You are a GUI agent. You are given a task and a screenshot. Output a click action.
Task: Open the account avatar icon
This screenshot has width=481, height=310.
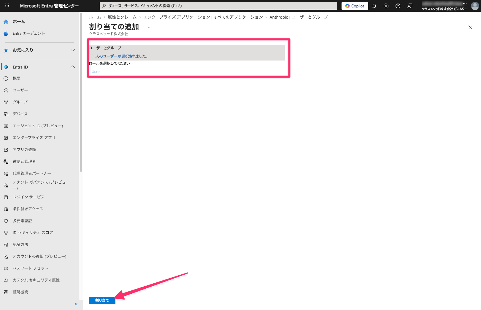coord(475,6)
